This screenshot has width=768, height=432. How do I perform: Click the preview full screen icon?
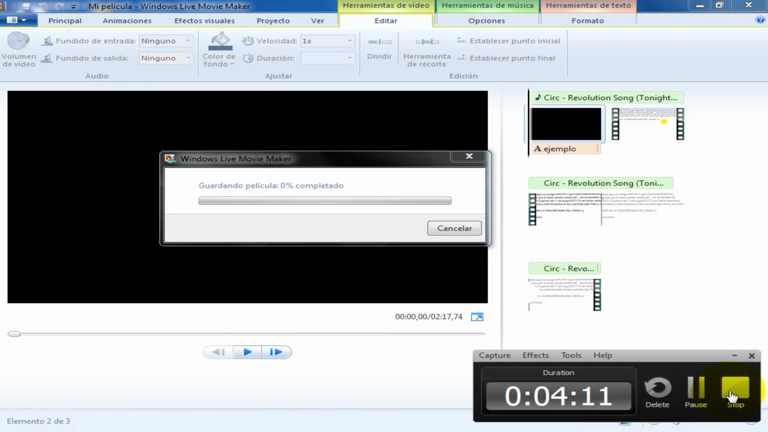(477, 317)
